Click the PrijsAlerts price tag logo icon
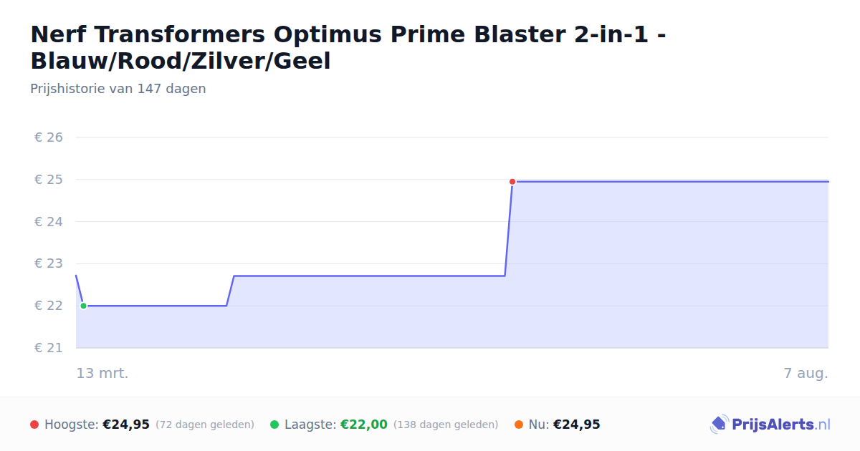 (x=719, y=425)
